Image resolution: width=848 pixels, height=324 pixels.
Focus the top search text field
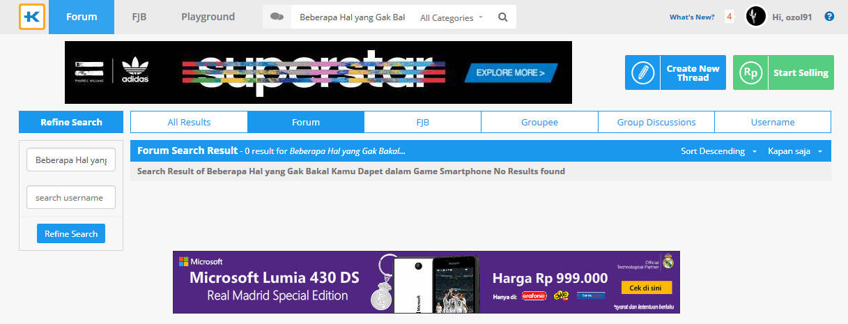tap(352, 17)
